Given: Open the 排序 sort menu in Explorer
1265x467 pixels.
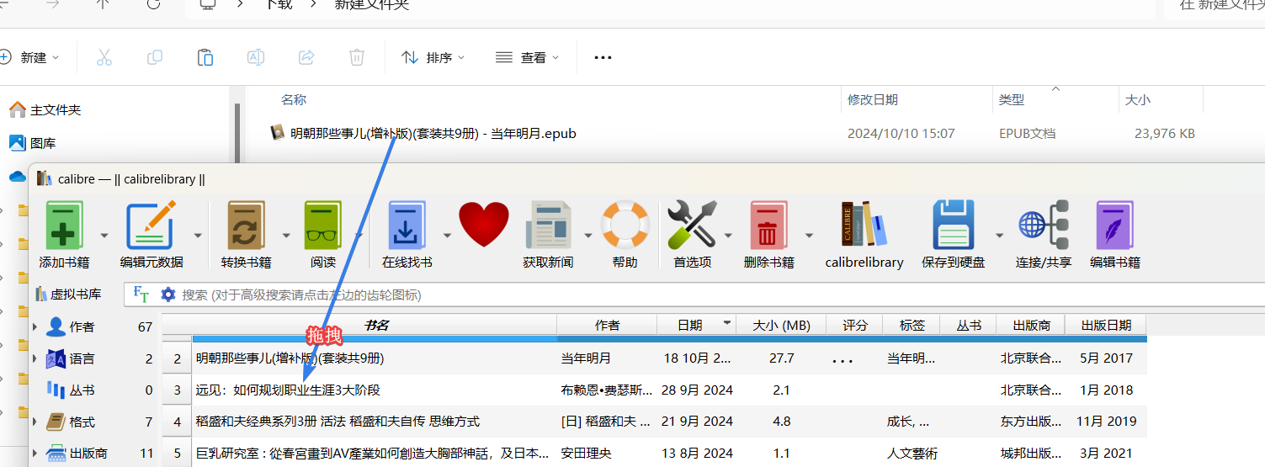Looking at the screenshot, I should (x=433, y=57).
